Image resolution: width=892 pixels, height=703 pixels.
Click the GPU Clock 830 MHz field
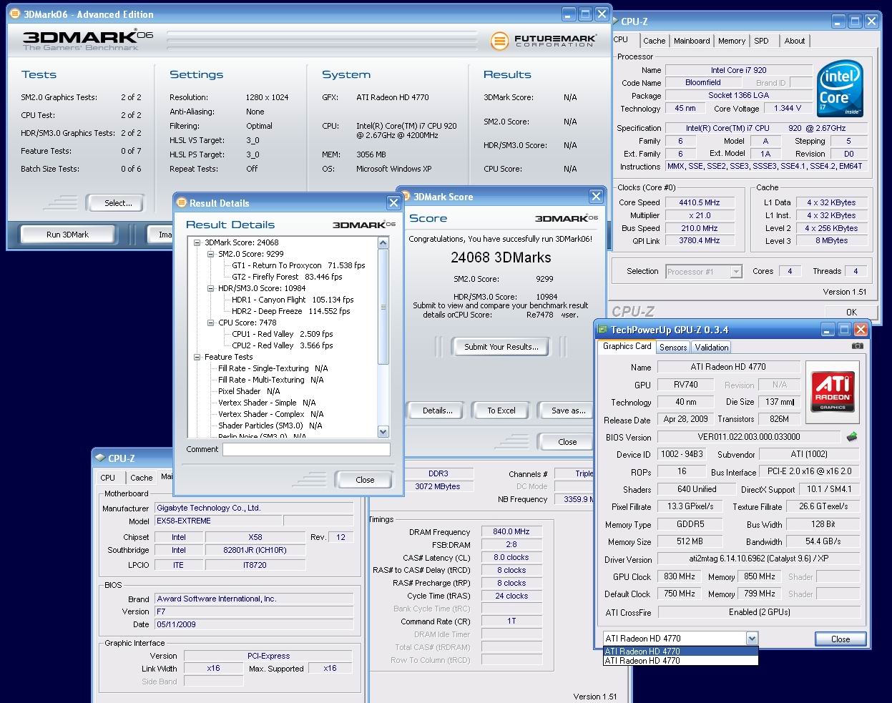[679, 576]
